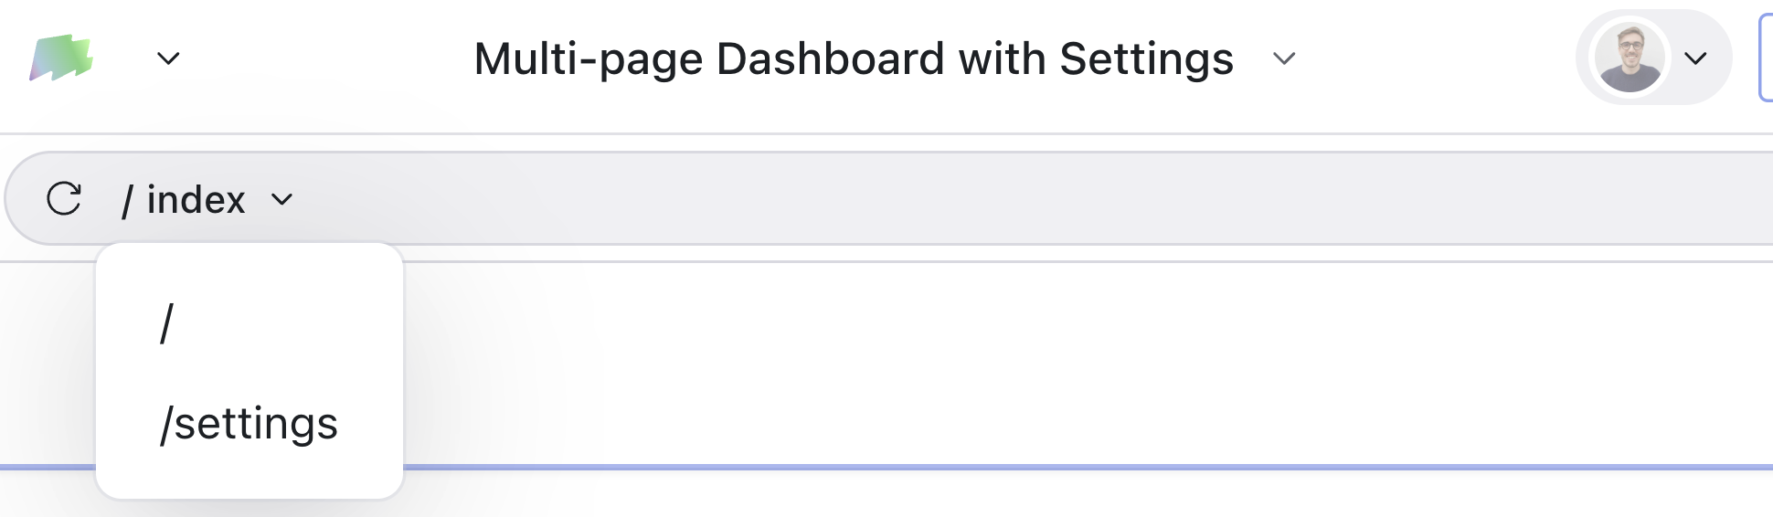1773x517 pixels.
Task: Click the blue-outlined button at the far right edge
Action: coord(1766,58)
